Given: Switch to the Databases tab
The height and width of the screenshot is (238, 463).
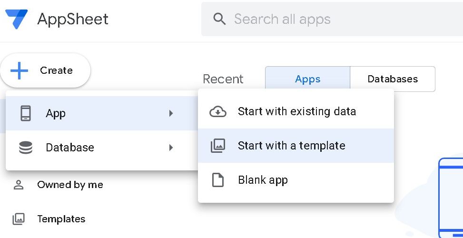Looking at the screenshot, I should point(393,79).
